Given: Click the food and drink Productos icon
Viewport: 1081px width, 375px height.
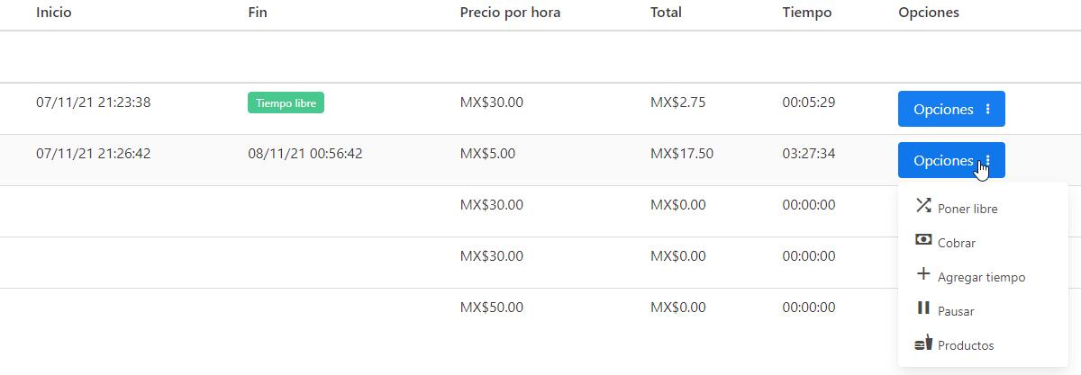Looking at the screenshot, I should pyautogui.click(x=922, y=343).
